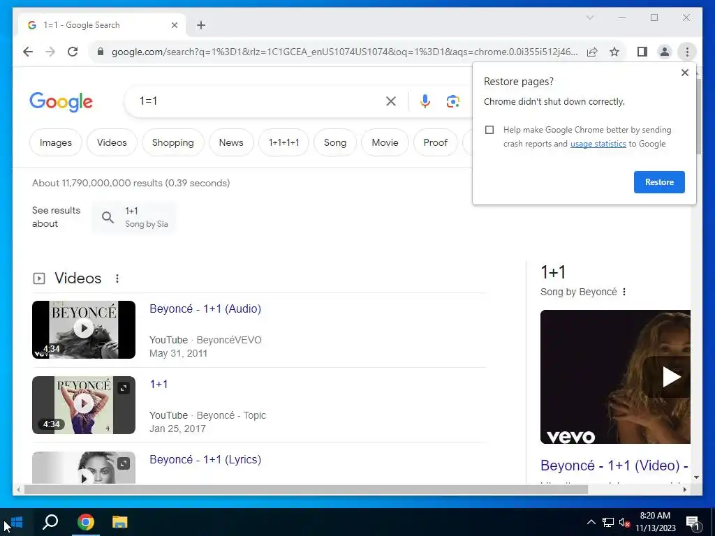Start voice search via microphone icon
This screenshot has height=536, width=715.
click(425, 101)
